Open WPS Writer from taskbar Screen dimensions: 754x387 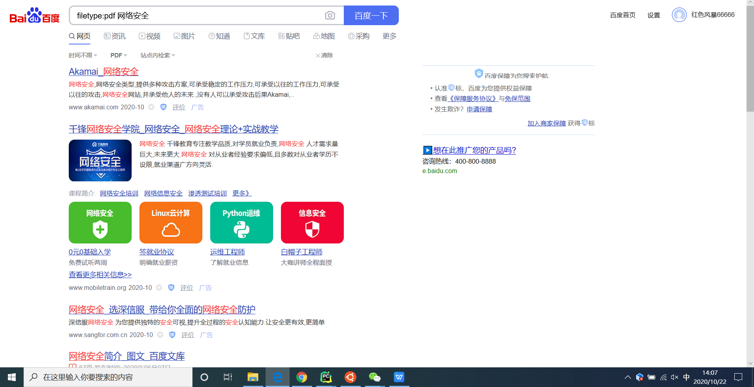pos(399,377)
